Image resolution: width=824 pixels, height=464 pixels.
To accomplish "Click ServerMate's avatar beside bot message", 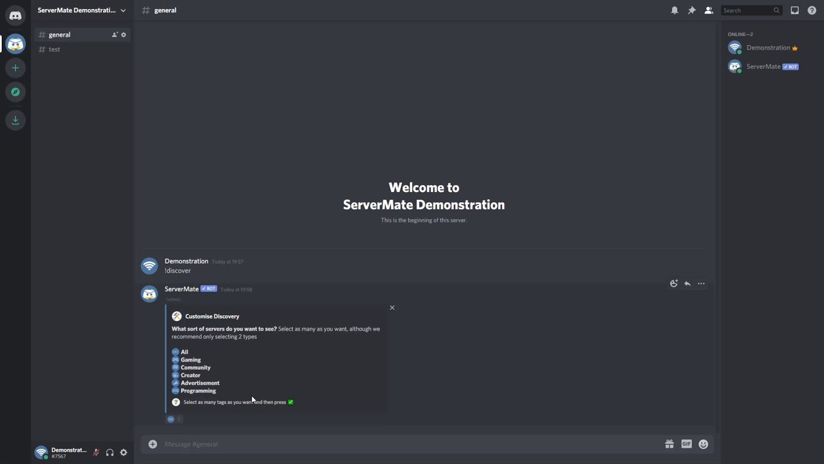I will [x=149, y=294].
